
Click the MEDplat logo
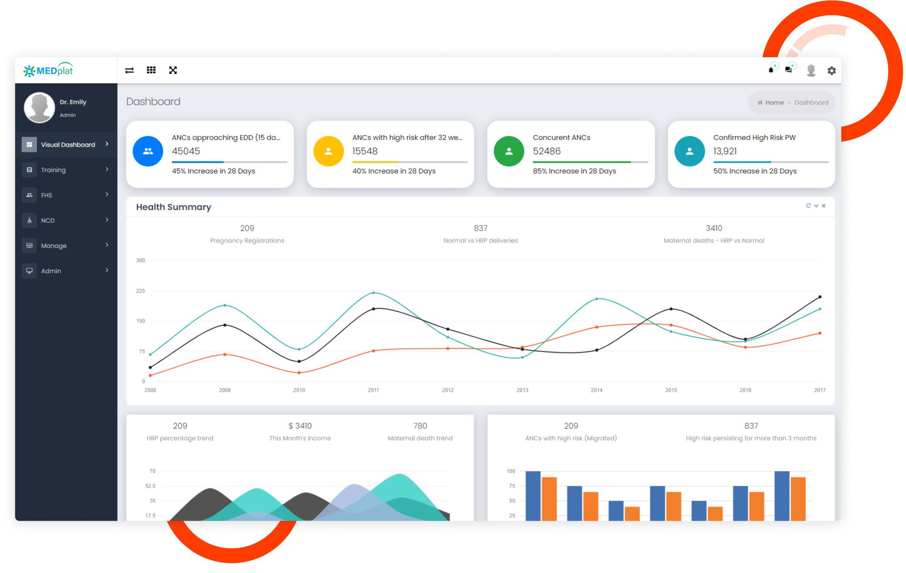point(49,70)
